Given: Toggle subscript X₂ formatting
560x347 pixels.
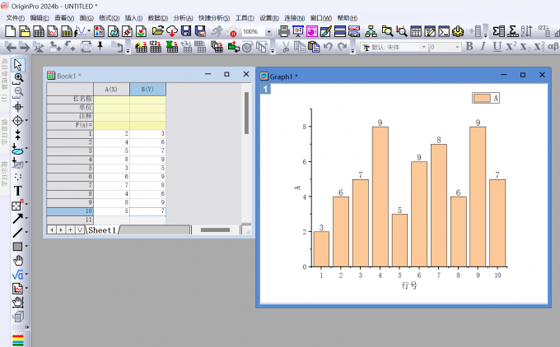Looking at the screenshot, I should click(x=525, y=47).
